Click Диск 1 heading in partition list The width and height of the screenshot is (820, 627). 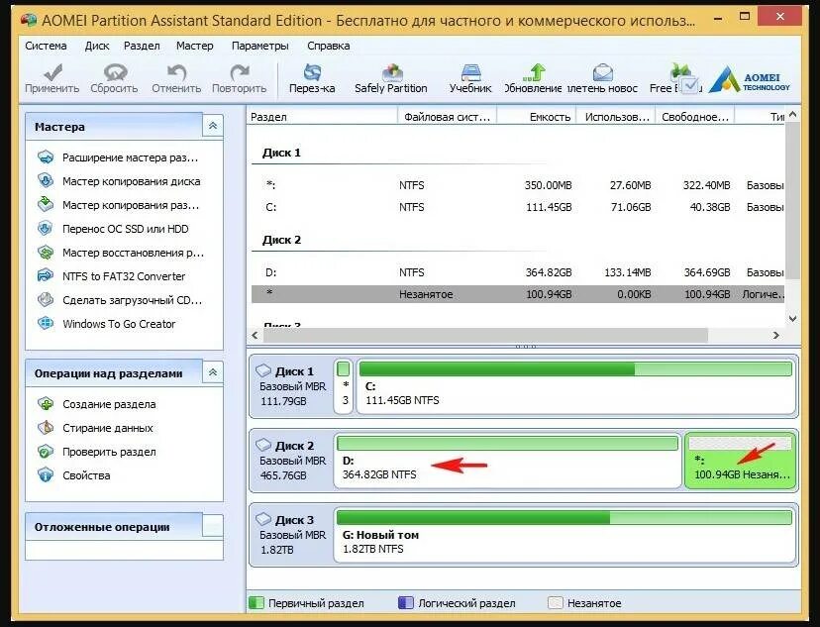pos(282,153)
